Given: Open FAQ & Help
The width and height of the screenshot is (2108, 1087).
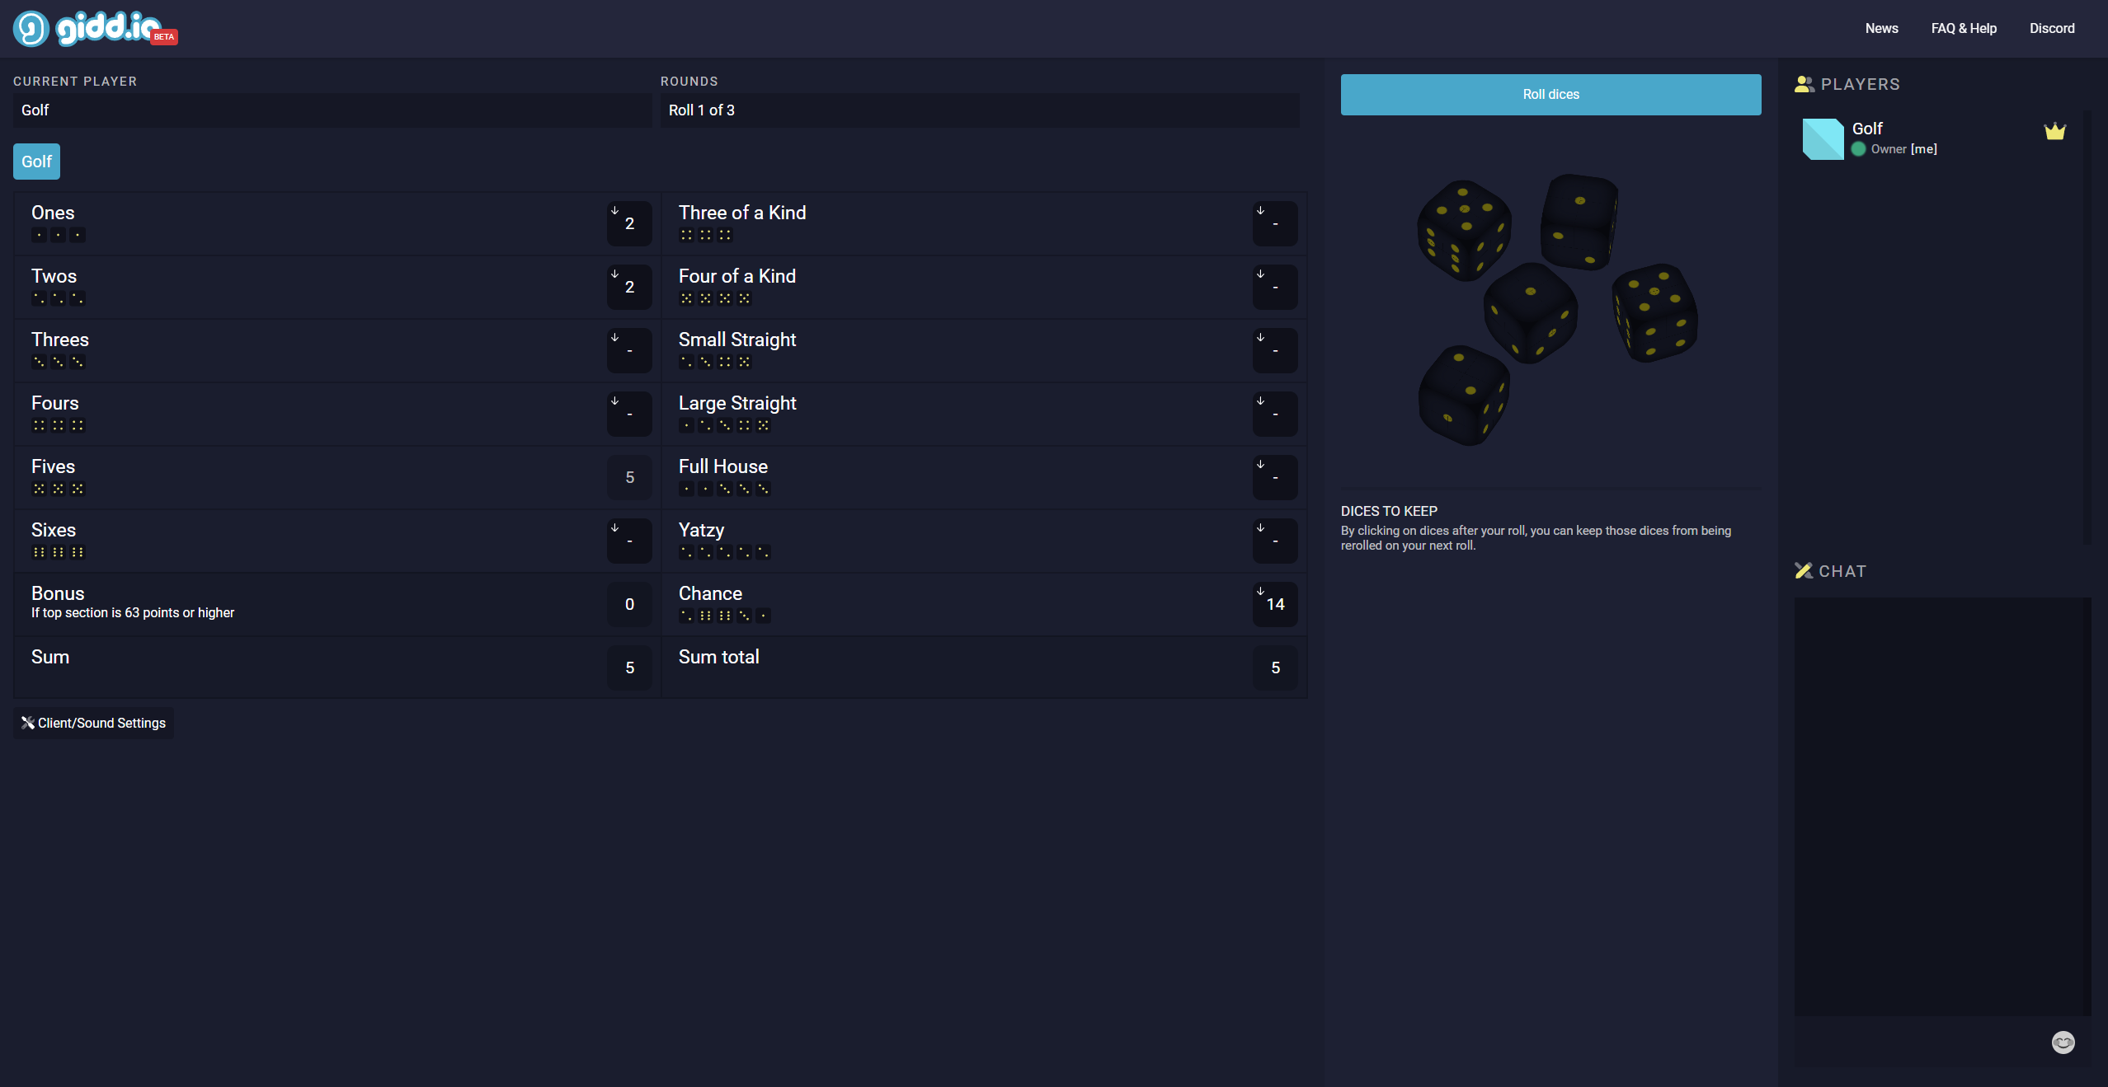Looking at the screenshot, I should 1963,28.
